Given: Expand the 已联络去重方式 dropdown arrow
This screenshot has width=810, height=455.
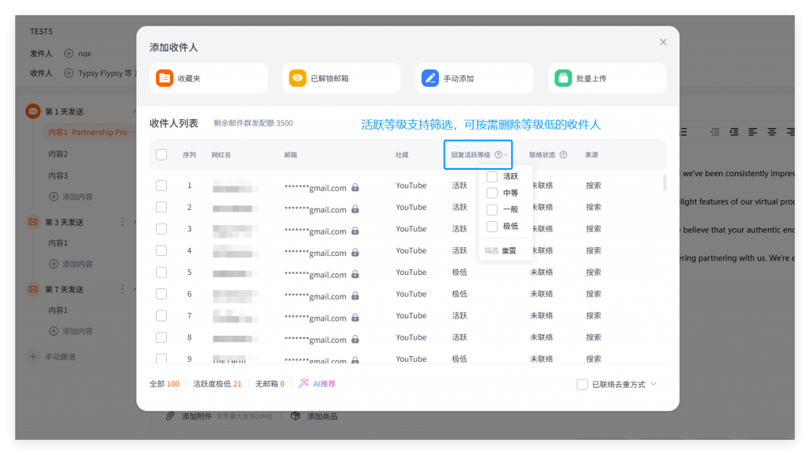Looking at the screenshot, I should pos(653,385).
